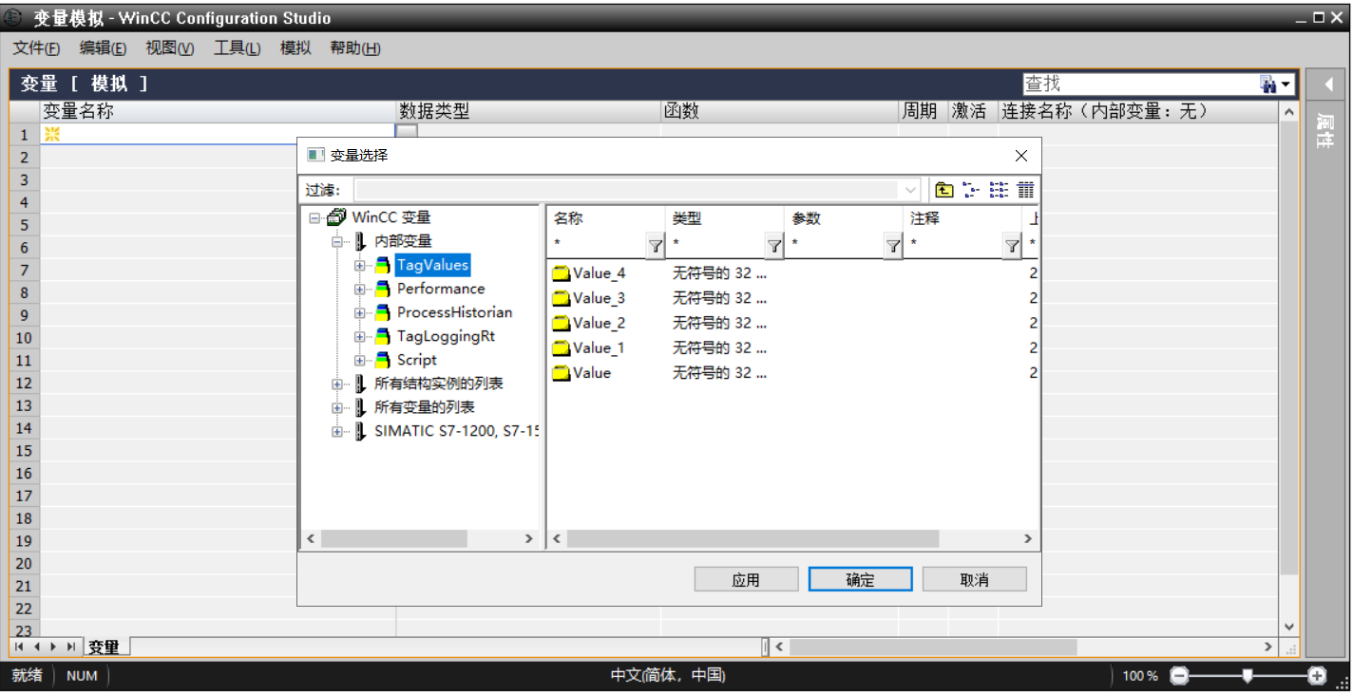Click the data type cell button in row 1

tap(407, 133)
